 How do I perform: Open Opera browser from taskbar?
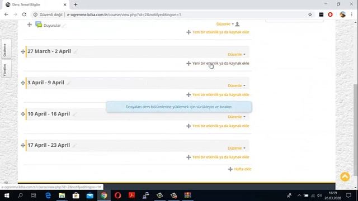coord(117,195)
